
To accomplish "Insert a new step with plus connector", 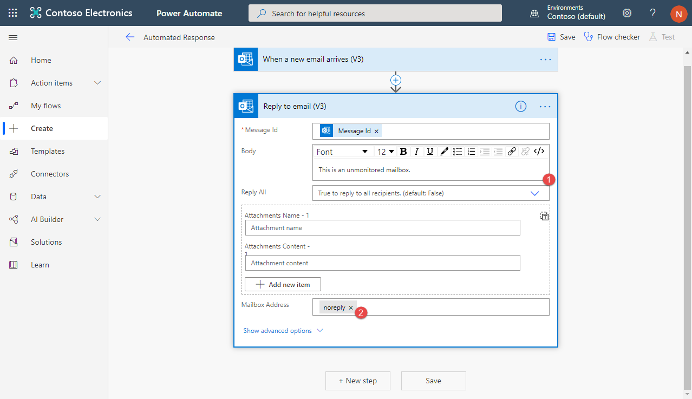I will pos(396,80).
